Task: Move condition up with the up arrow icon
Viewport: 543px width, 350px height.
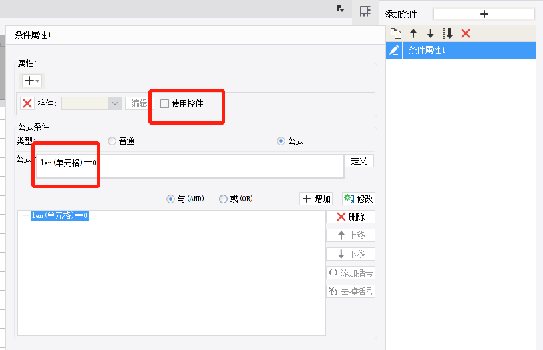Action: pyautogui.click(x=413, y=33)
